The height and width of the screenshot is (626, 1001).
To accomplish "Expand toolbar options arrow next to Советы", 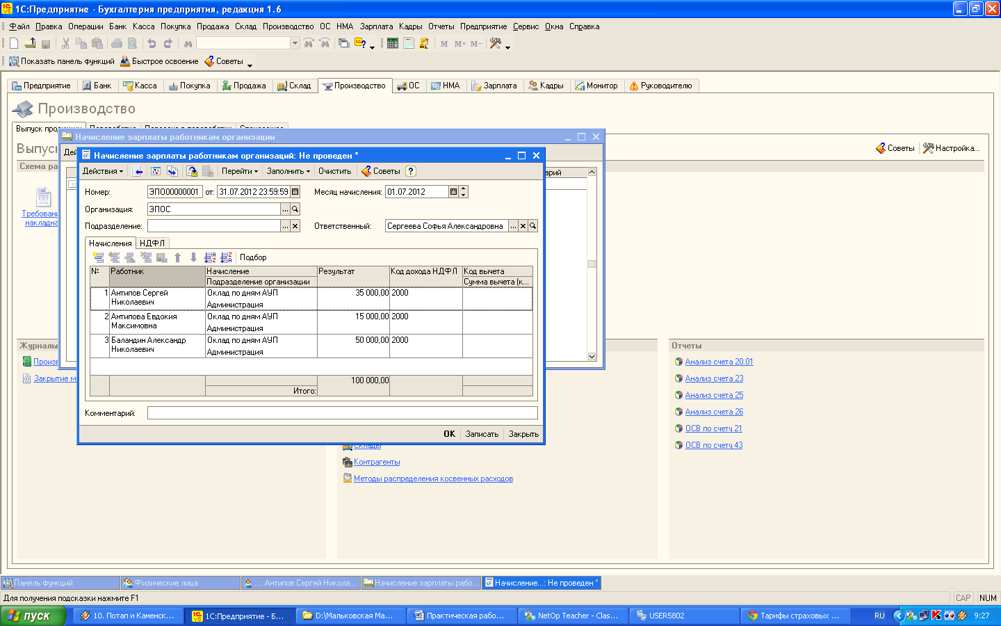I will point(250,65).
